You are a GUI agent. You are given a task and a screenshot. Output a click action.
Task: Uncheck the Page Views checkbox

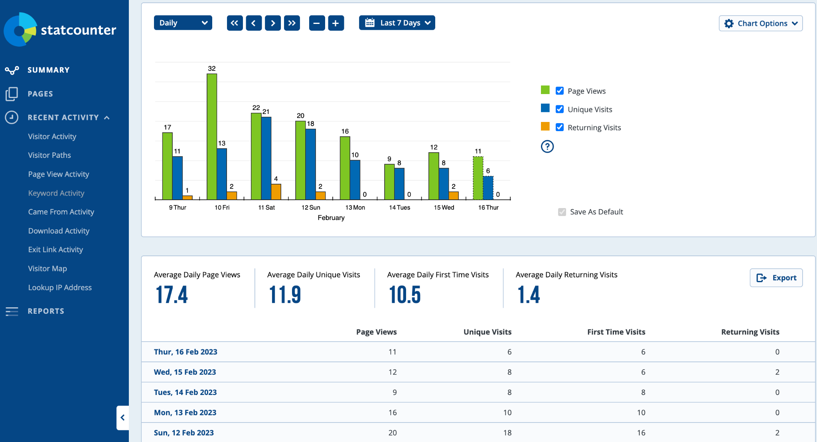coord(560,91)
